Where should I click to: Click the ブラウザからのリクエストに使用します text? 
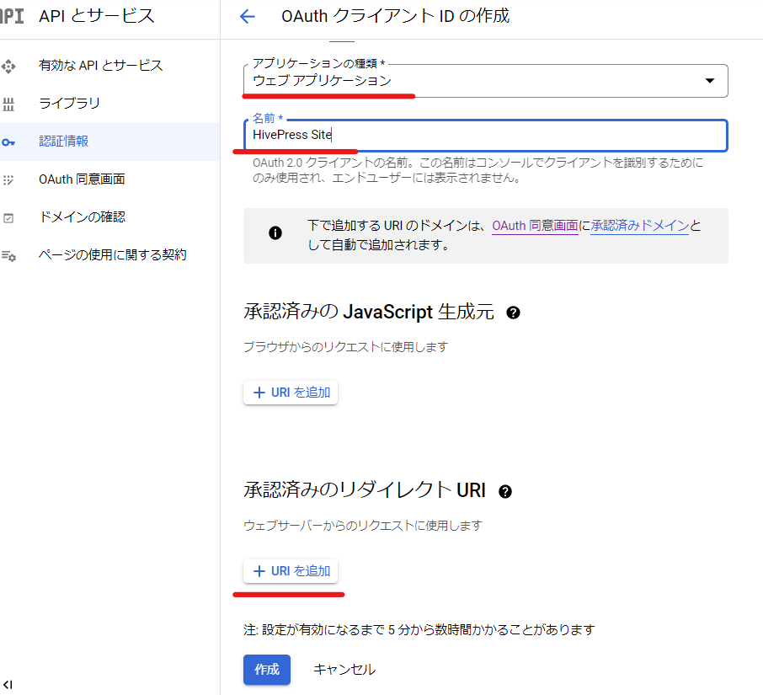[345, 347]
